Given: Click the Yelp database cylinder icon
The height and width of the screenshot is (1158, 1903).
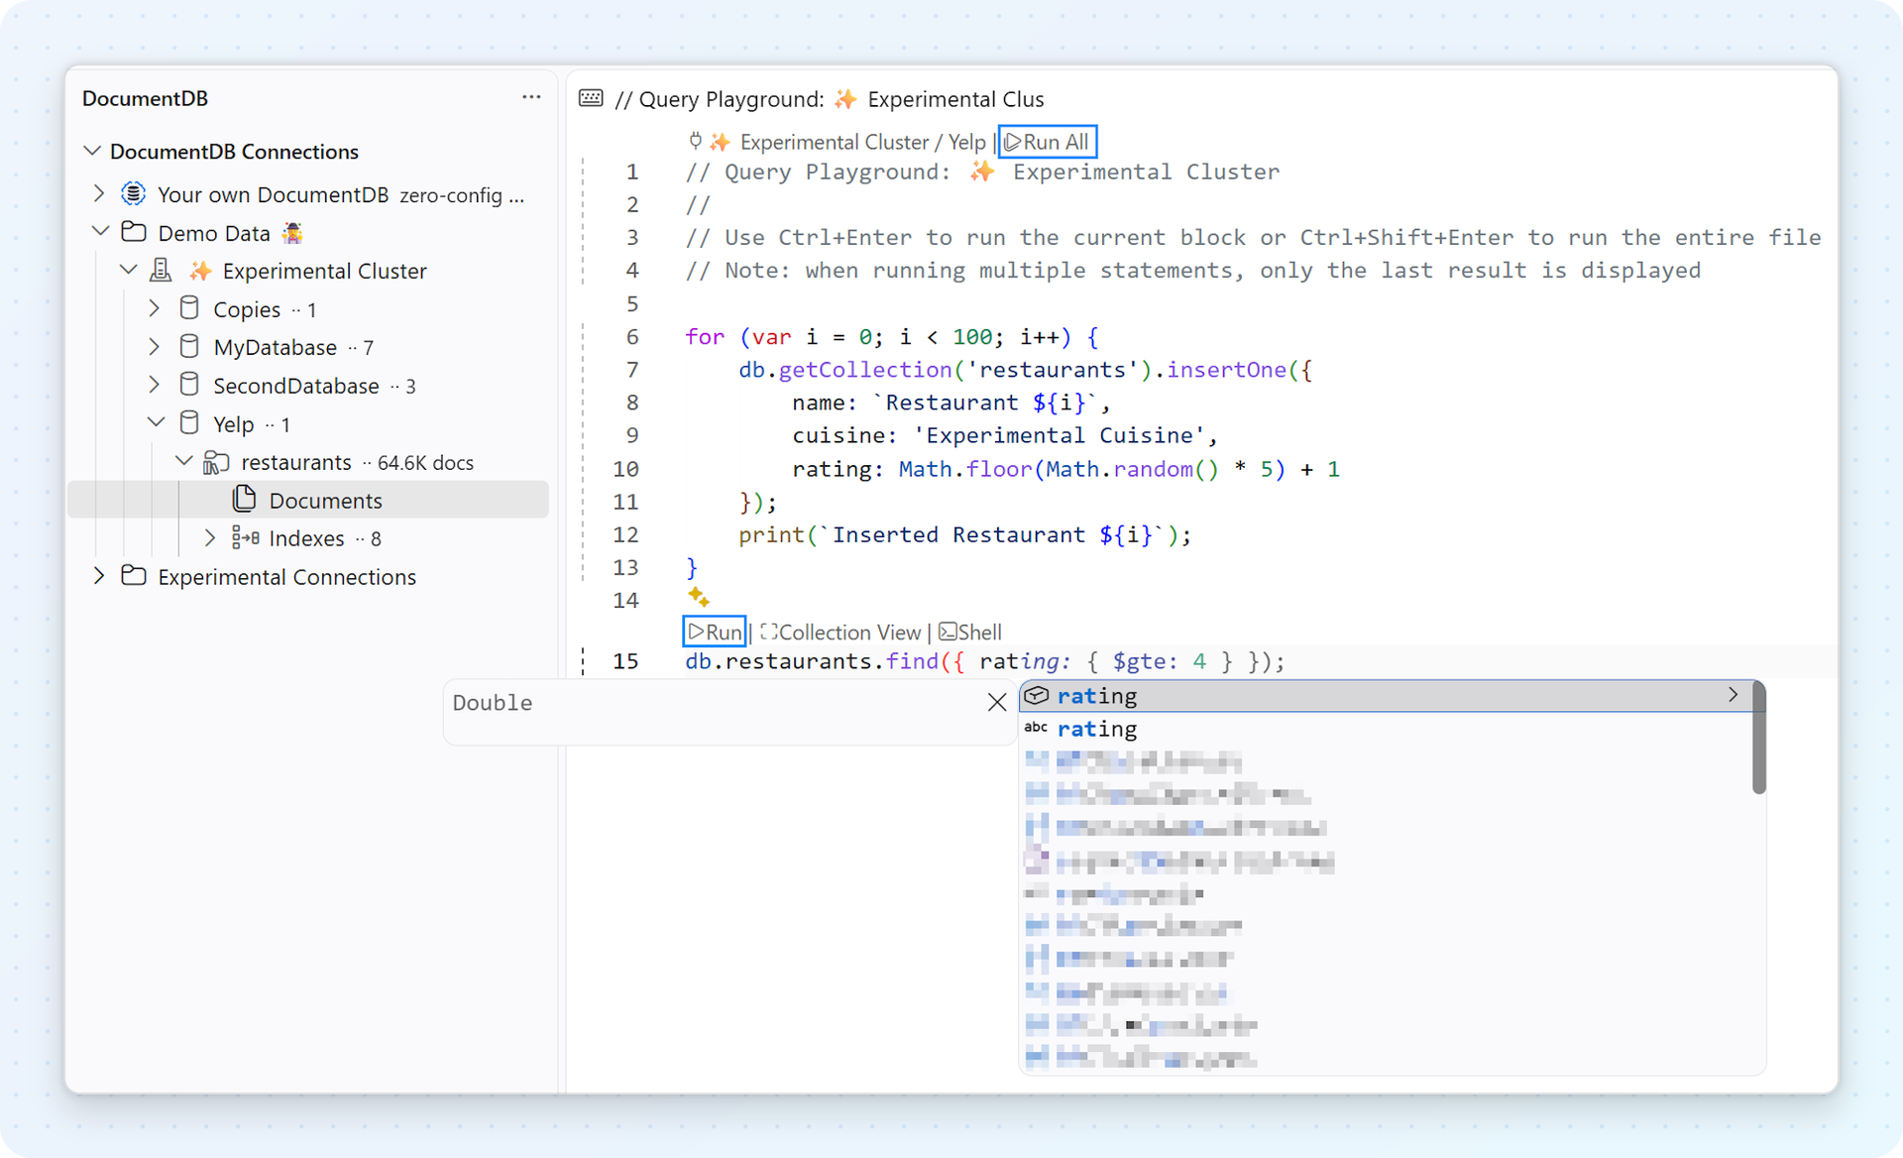Looking at the screenshot, I should tap(189, 423).
